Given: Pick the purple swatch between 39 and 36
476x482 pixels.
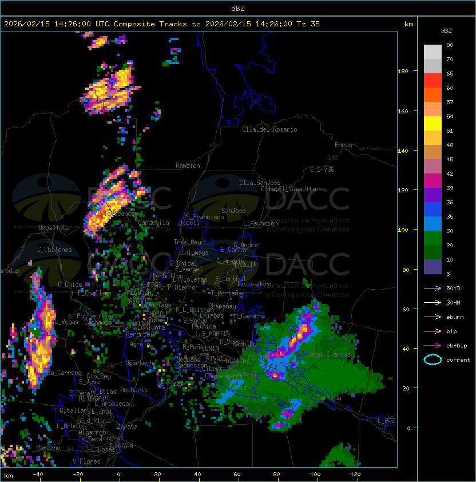Looking at the screenshot, I should tap(433, 195).
